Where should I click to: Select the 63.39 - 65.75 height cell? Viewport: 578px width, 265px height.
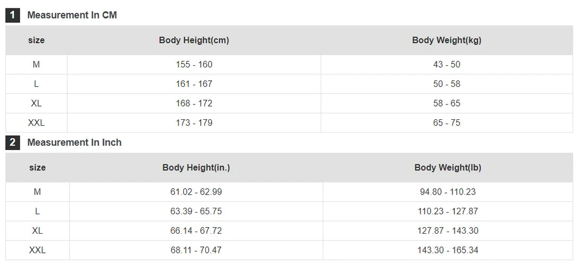pos(196,211)
